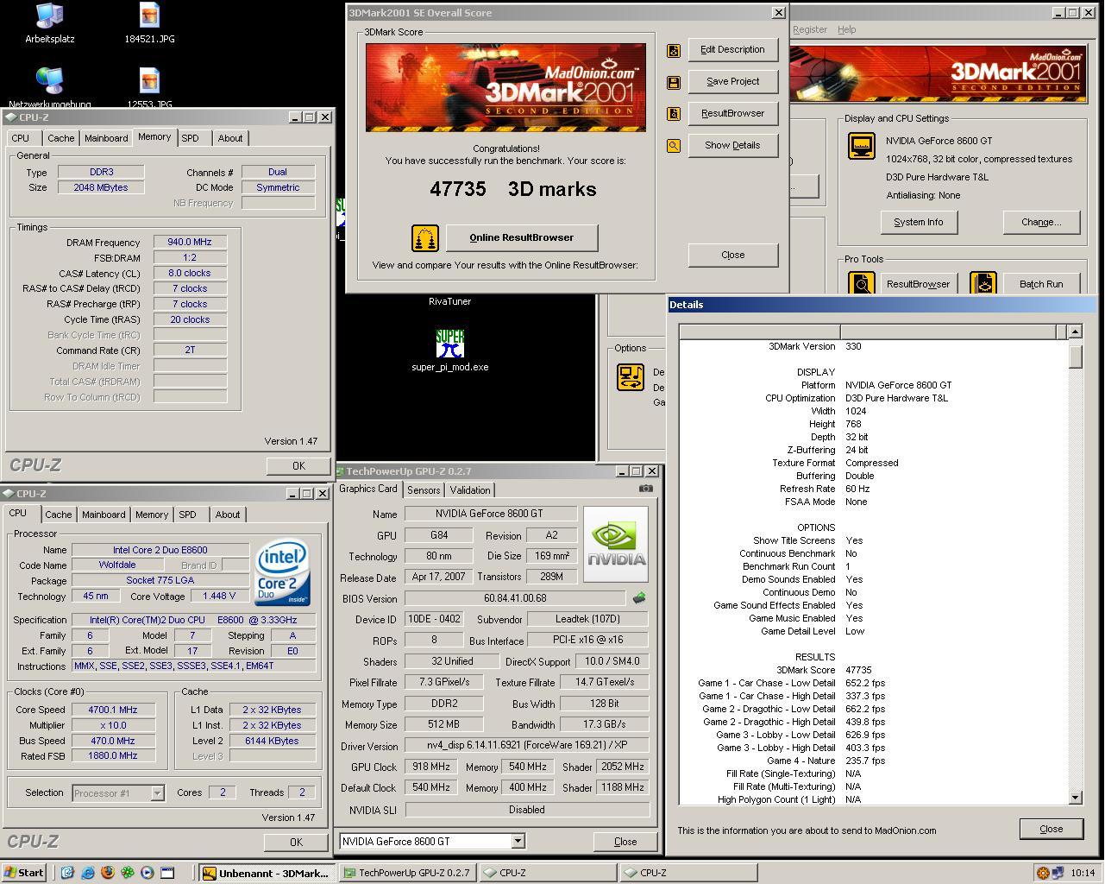Launch Internet Explorer from quick launch
The height and width of the screenshot is (884, 1105).
tap(88, 873)
